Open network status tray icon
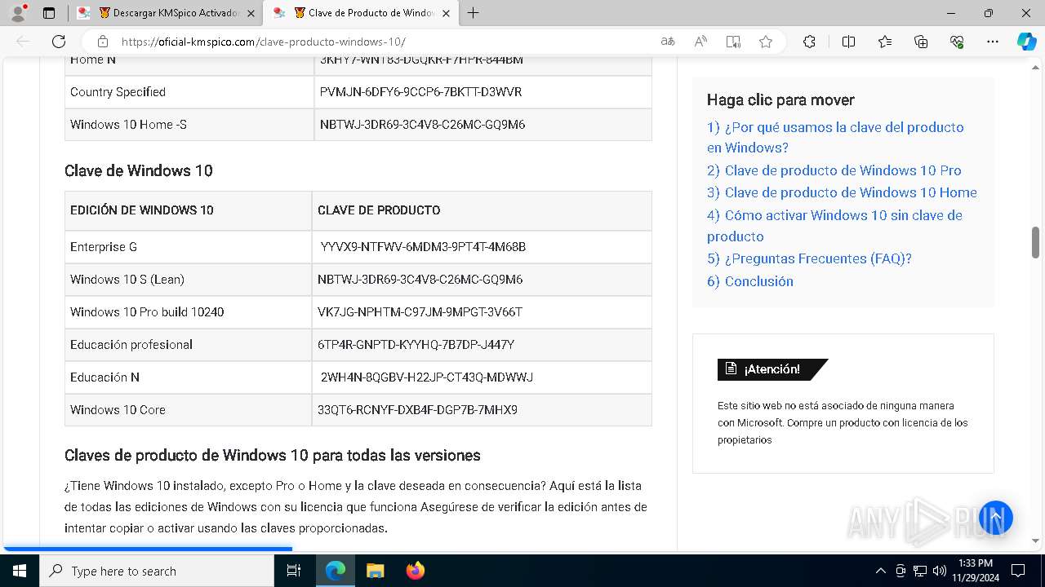The height and width of the screenshot is (587, 1045). coord(920,571)
